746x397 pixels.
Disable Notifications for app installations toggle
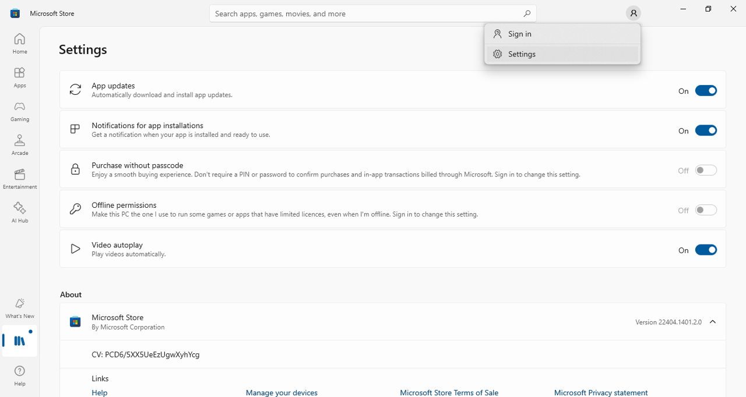click(706, 130)
